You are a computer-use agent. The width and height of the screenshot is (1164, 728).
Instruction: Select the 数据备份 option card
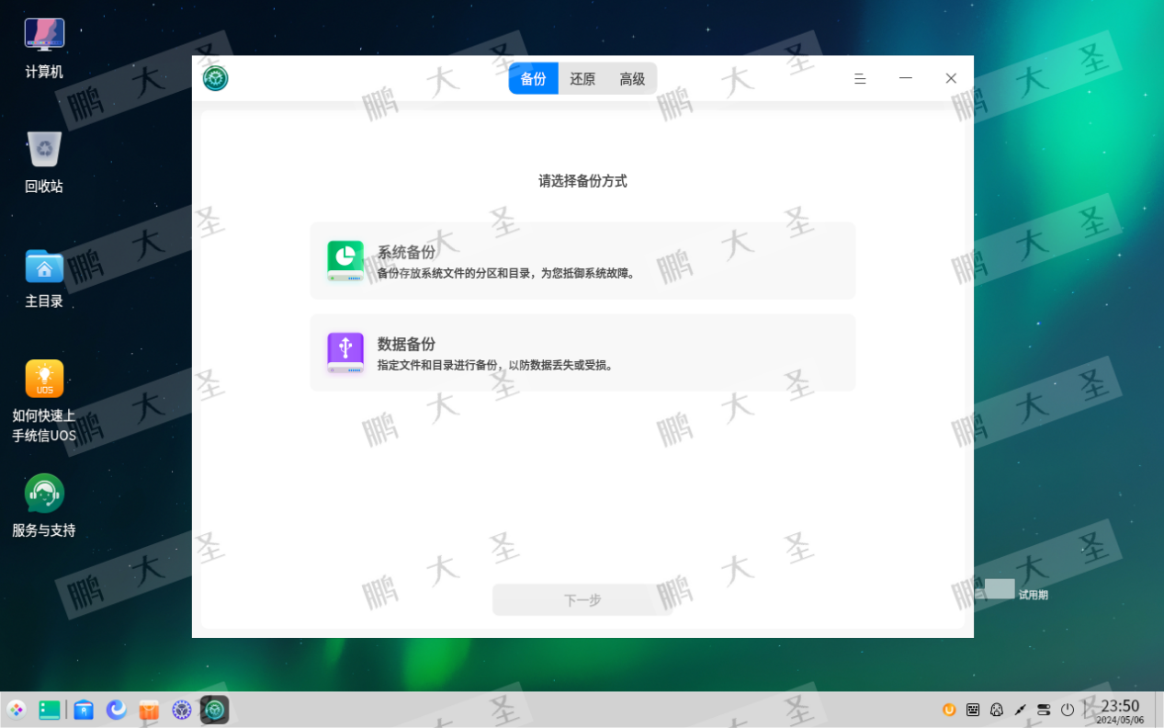(x=582, y=353)
